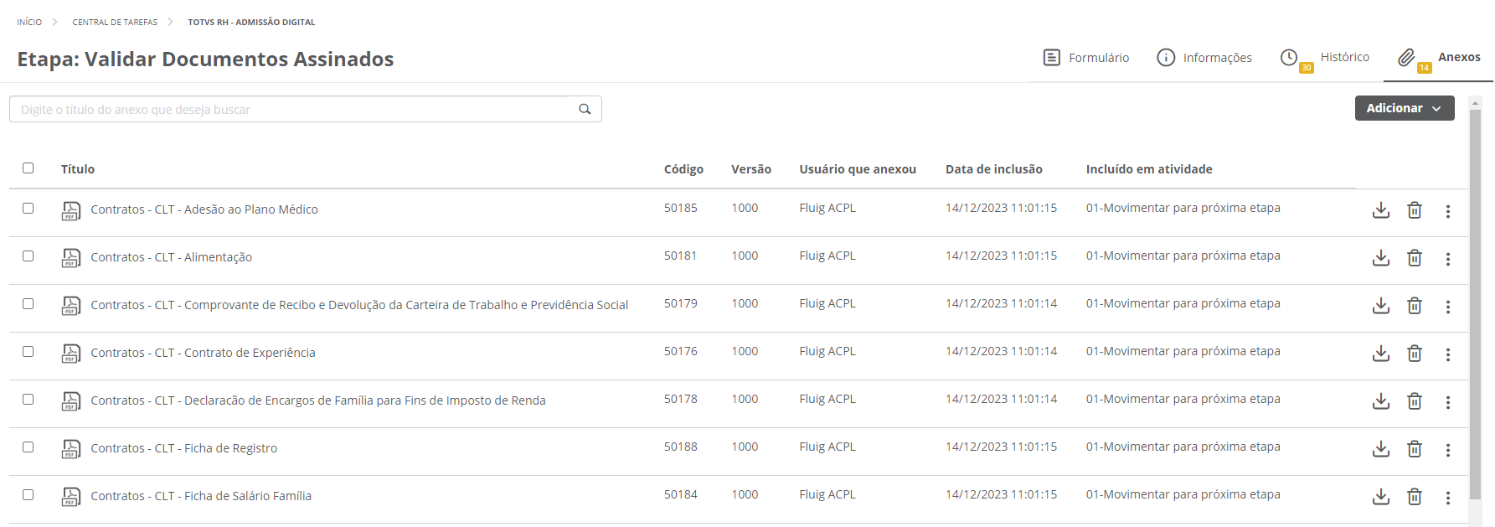Download the Contrato de Experiência file
Image resolution: width=1495 pixels, height=527 pixels.
(1381, 354)
